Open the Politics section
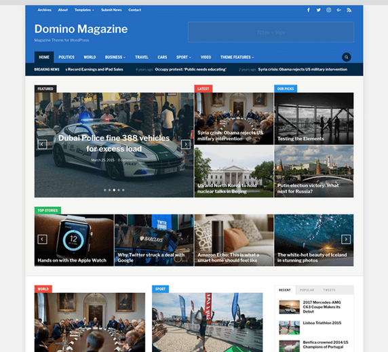Viewport: 388px width, 352px height. tap(66, 57)
